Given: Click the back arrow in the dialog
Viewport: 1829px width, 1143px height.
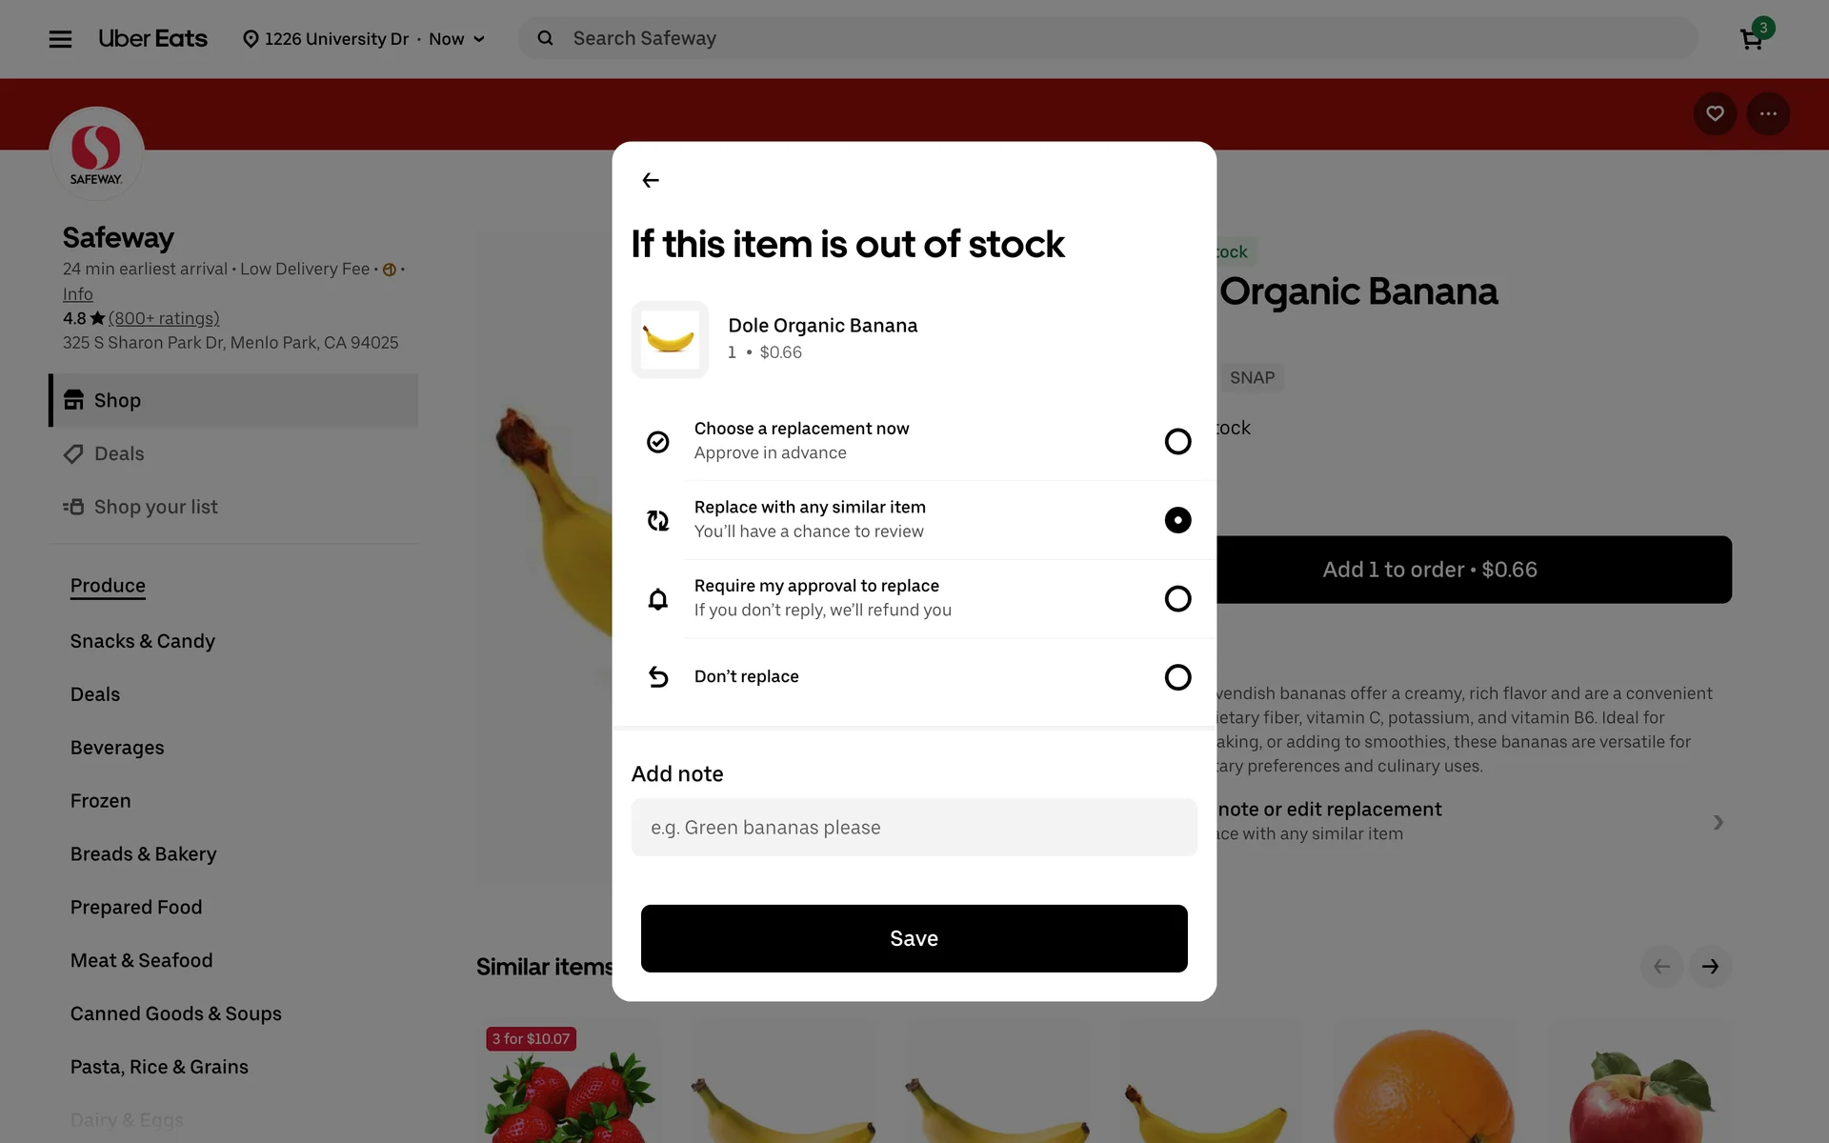Looking at the screenshot, I should (x=651, y=180).
